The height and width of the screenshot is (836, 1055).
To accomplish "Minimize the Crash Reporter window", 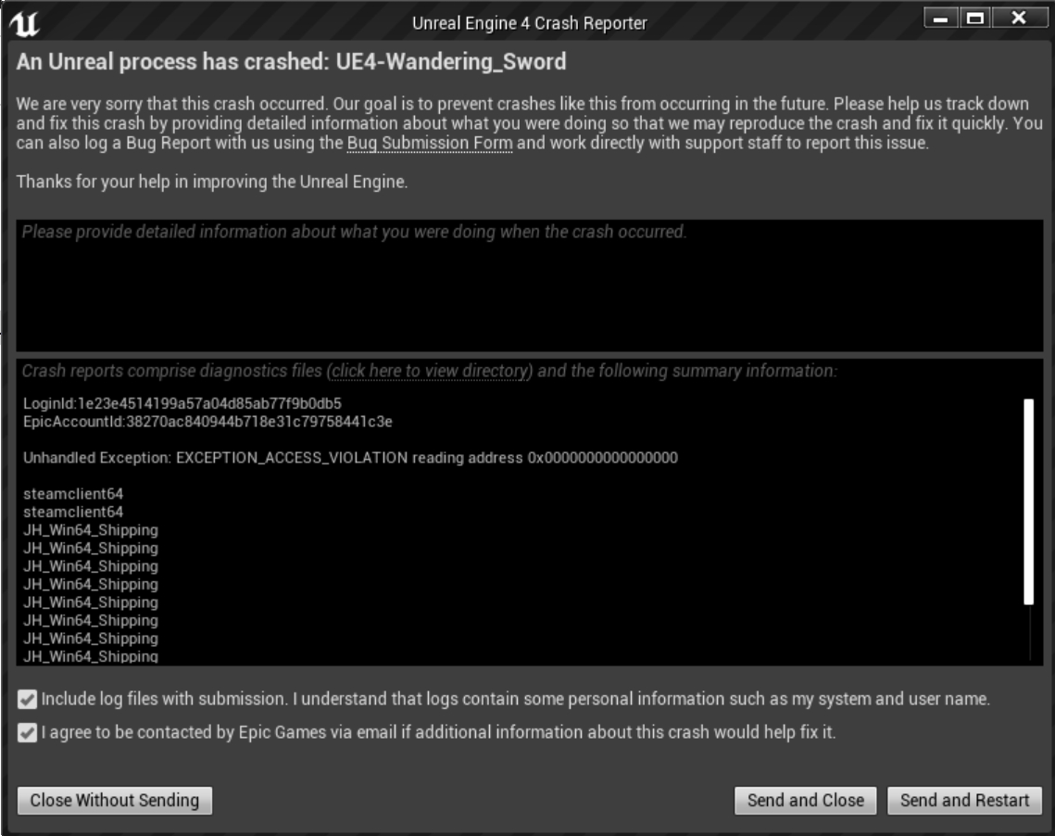I will tap(942, 19).
